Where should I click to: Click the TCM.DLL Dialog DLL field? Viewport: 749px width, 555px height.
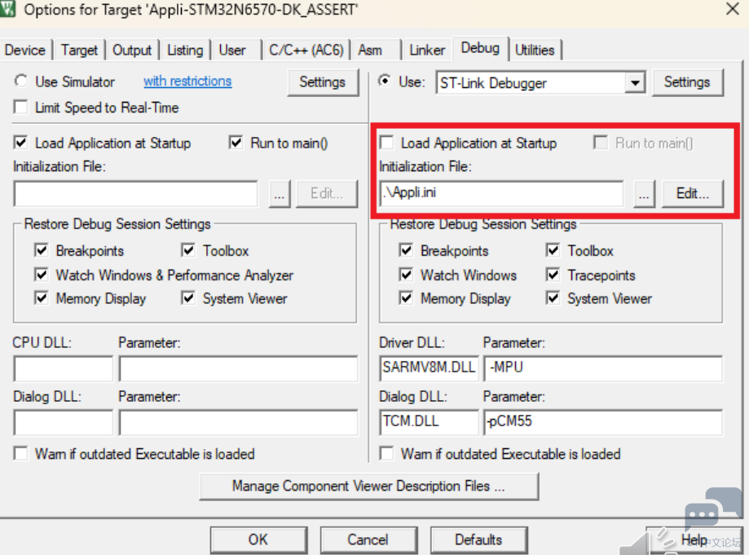pos(429,422)
